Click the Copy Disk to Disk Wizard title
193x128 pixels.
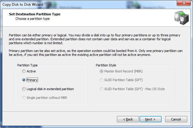[23, 5]
